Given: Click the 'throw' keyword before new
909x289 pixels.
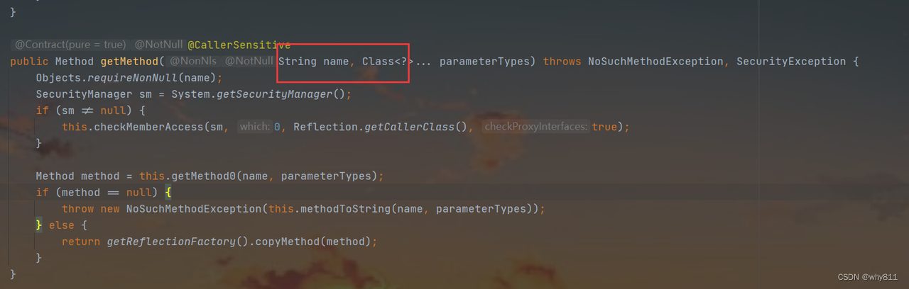Looking at the screenshot, I should click(x=78, y=209).
